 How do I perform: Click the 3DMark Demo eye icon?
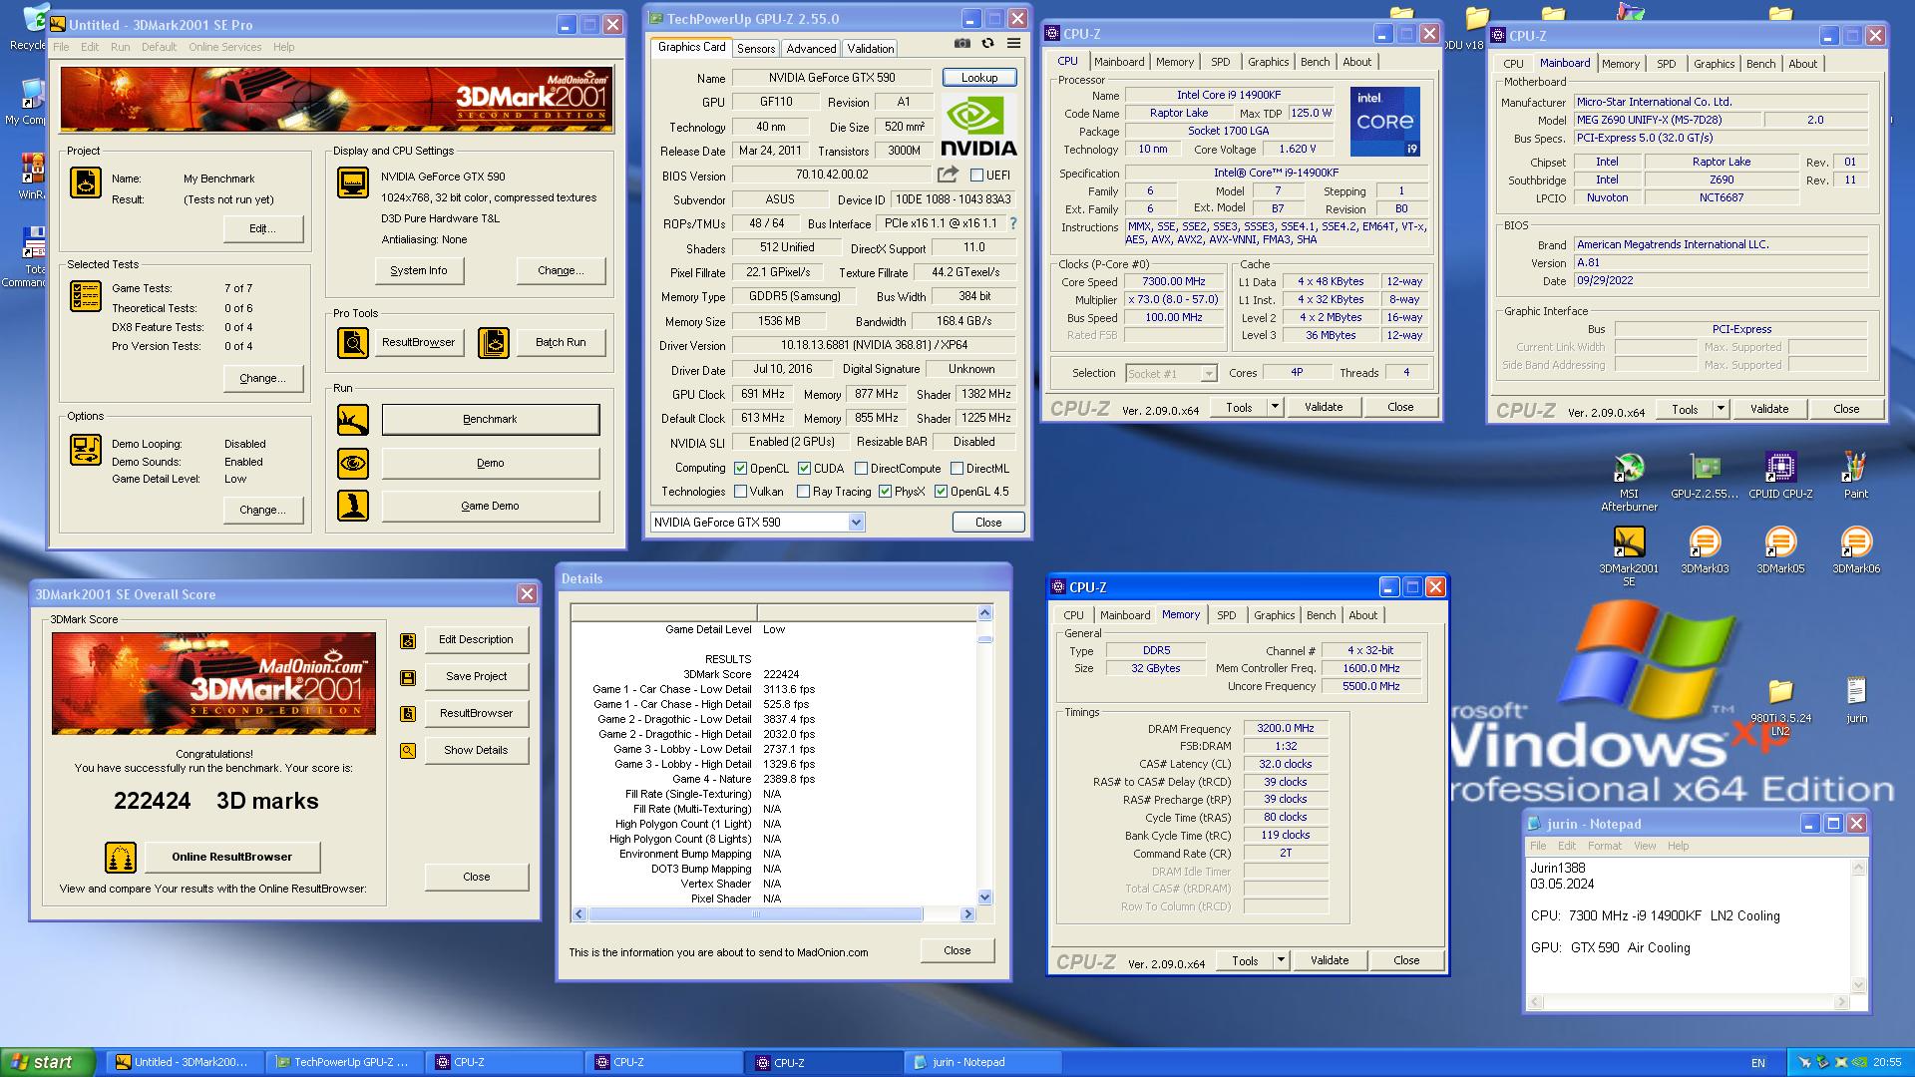353,464
